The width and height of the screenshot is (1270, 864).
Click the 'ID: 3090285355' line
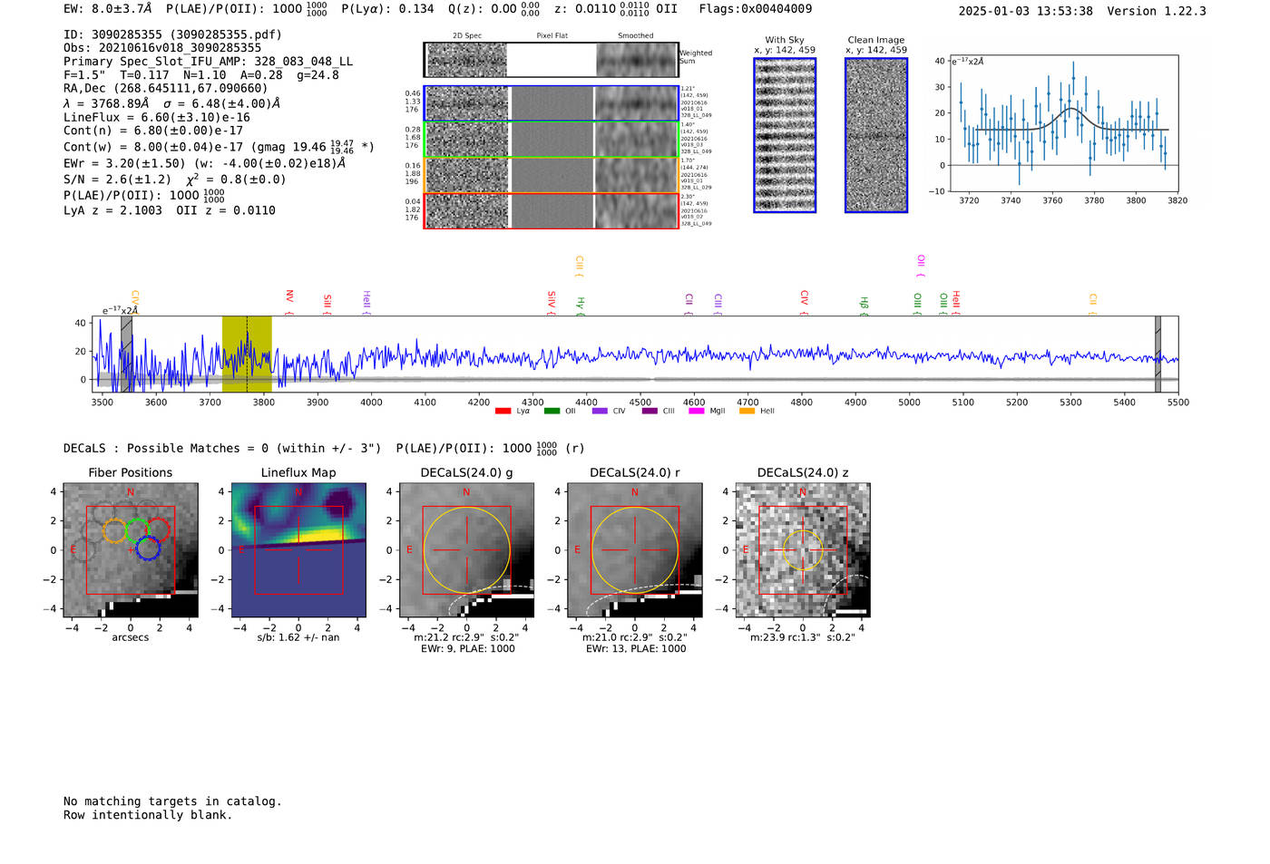pyautogui.click(x=172, y=34)
